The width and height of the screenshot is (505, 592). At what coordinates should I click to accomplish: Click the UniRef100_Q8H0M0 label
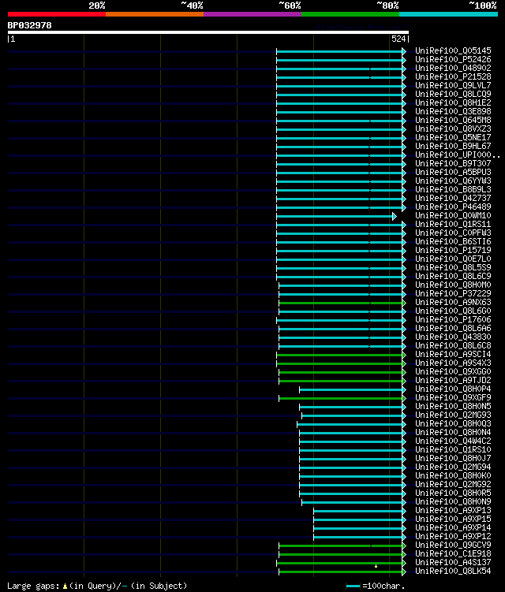click(x=453, y=285)
